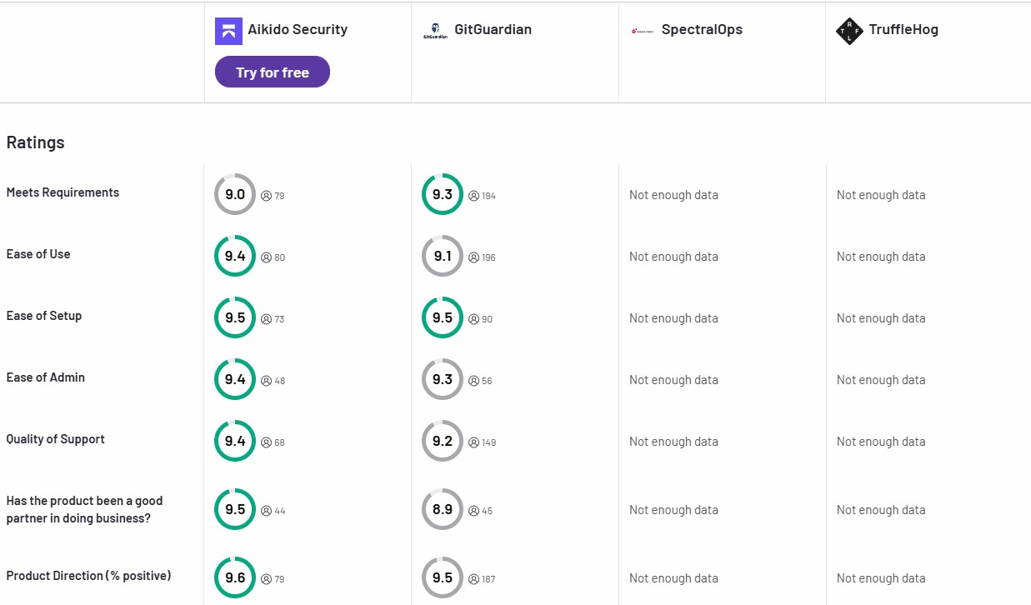Click the reviewer icon beside Aikido's 48 count
The image size is (1031, 605).
pyautogui.click(x=267, y=381)
